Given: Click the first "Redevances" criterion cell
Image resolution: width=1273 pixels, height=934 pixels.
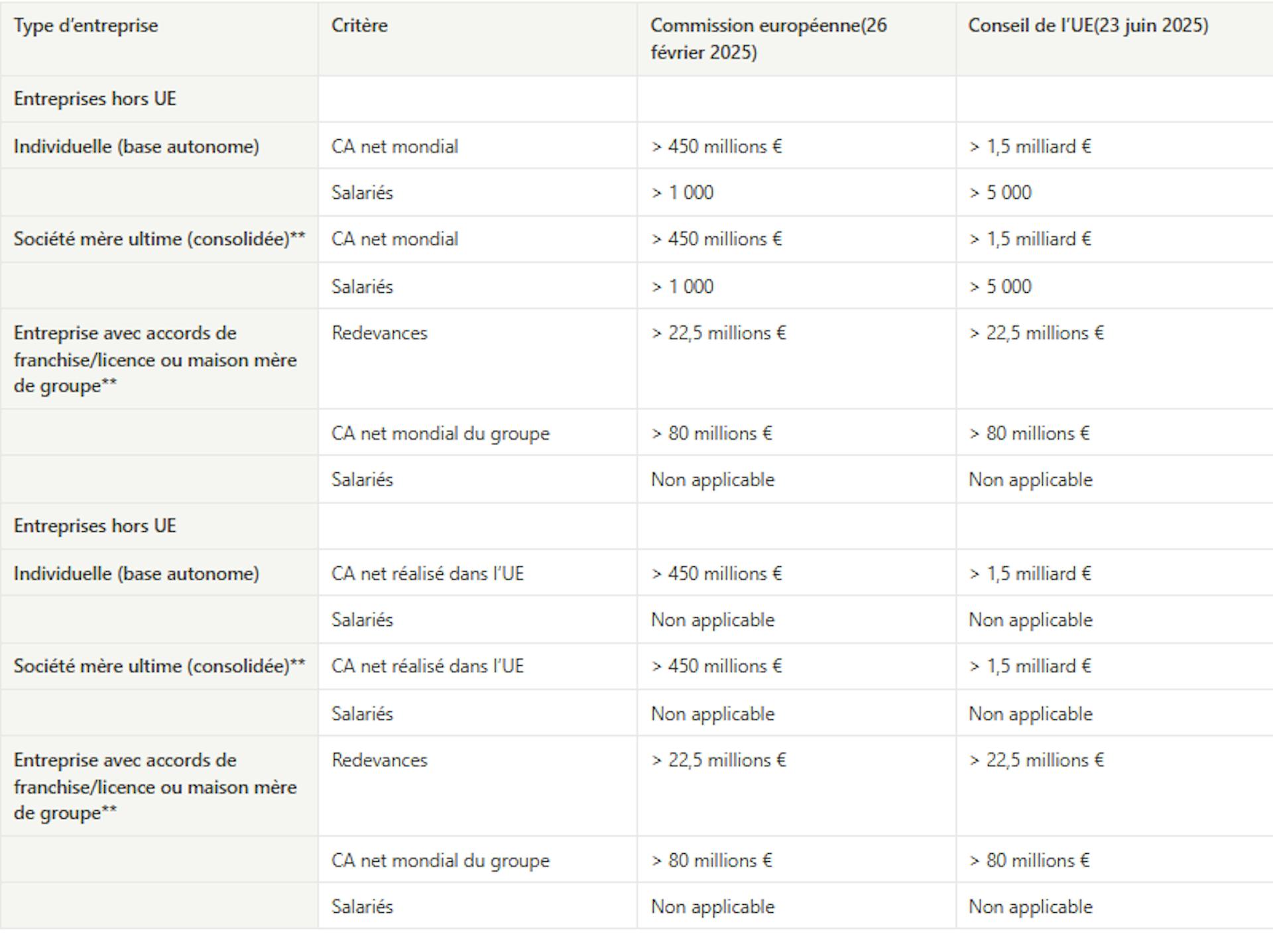Looking at the screenshot, I should (379, 333).
